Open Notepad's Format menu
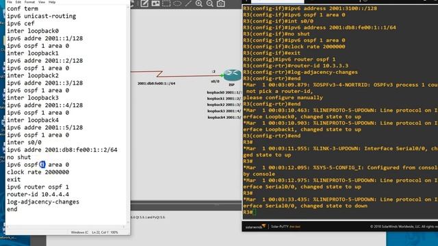This screenshot has width=438, height=246. tap(29, 2)
